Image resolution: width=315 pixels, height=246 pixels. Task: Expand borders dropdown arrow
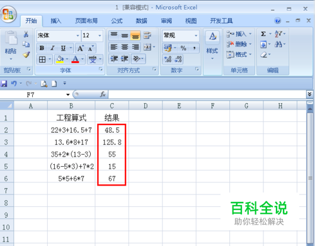(x=50, y=59)
